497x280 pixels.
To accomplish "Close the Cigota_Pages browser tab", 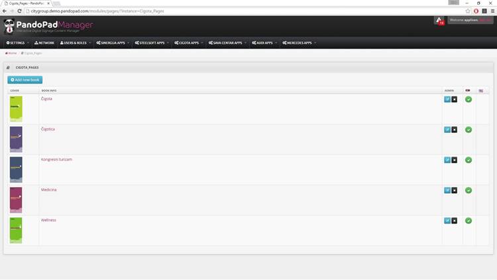I will click(x=48, y=3).
